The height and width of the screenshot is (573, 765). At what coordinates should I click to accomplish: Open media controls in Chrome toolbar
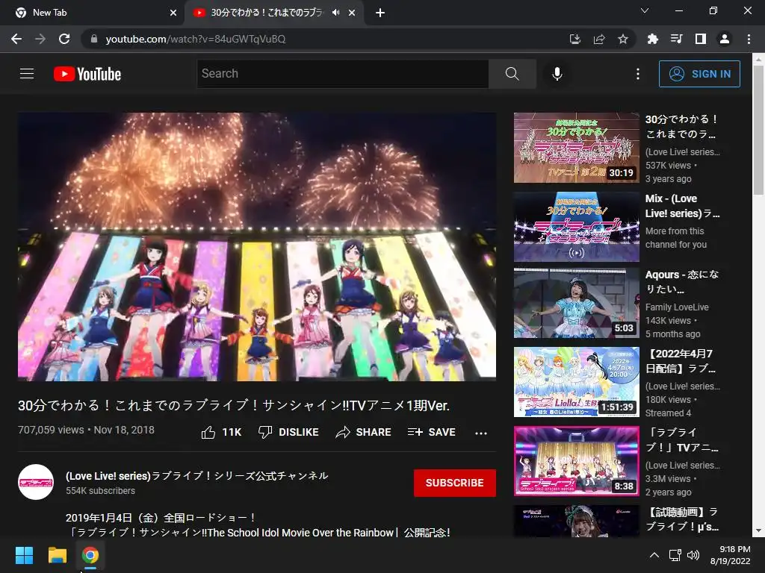[676, 39]
